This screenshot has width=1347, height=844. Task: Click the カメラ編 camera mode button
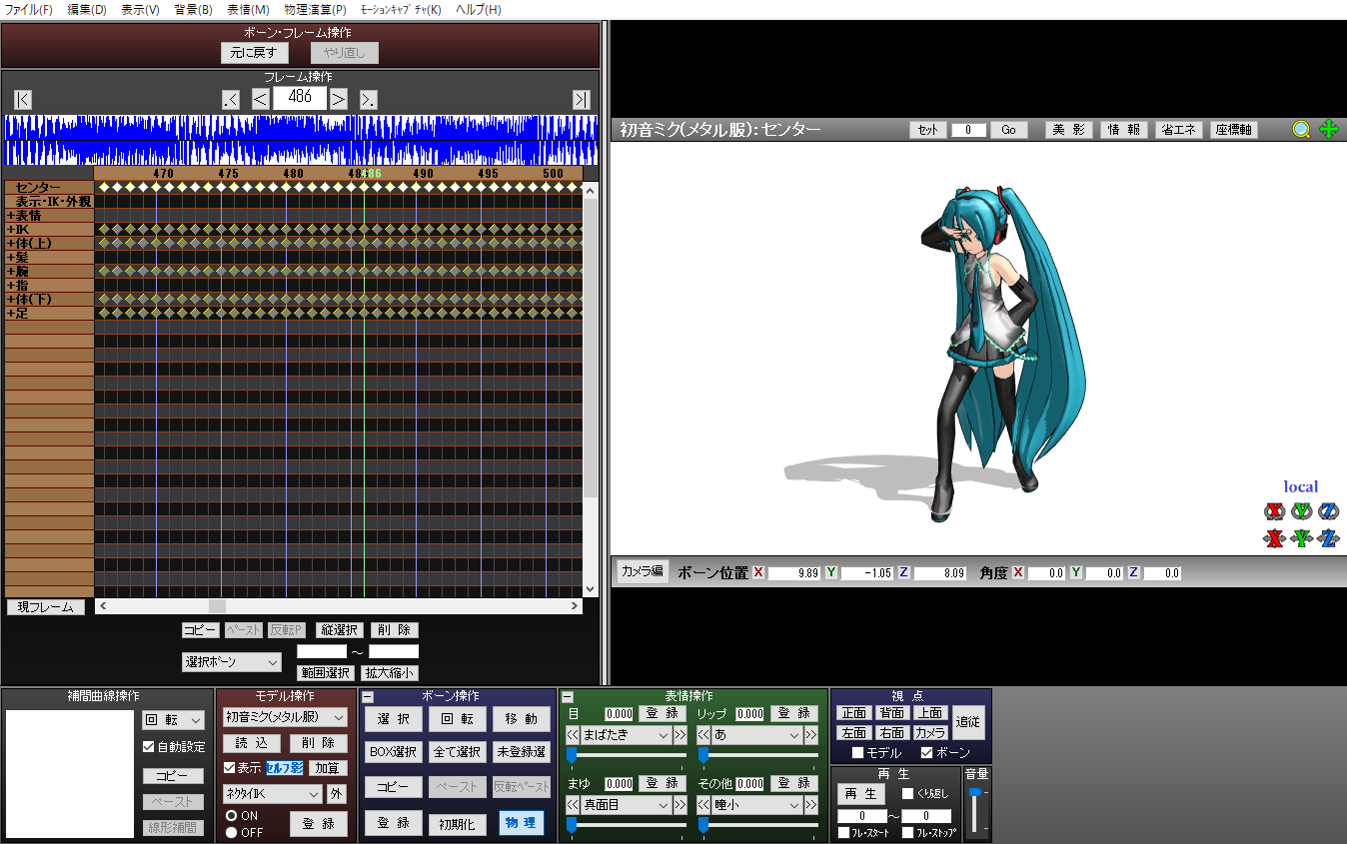[x=643, y=571]
